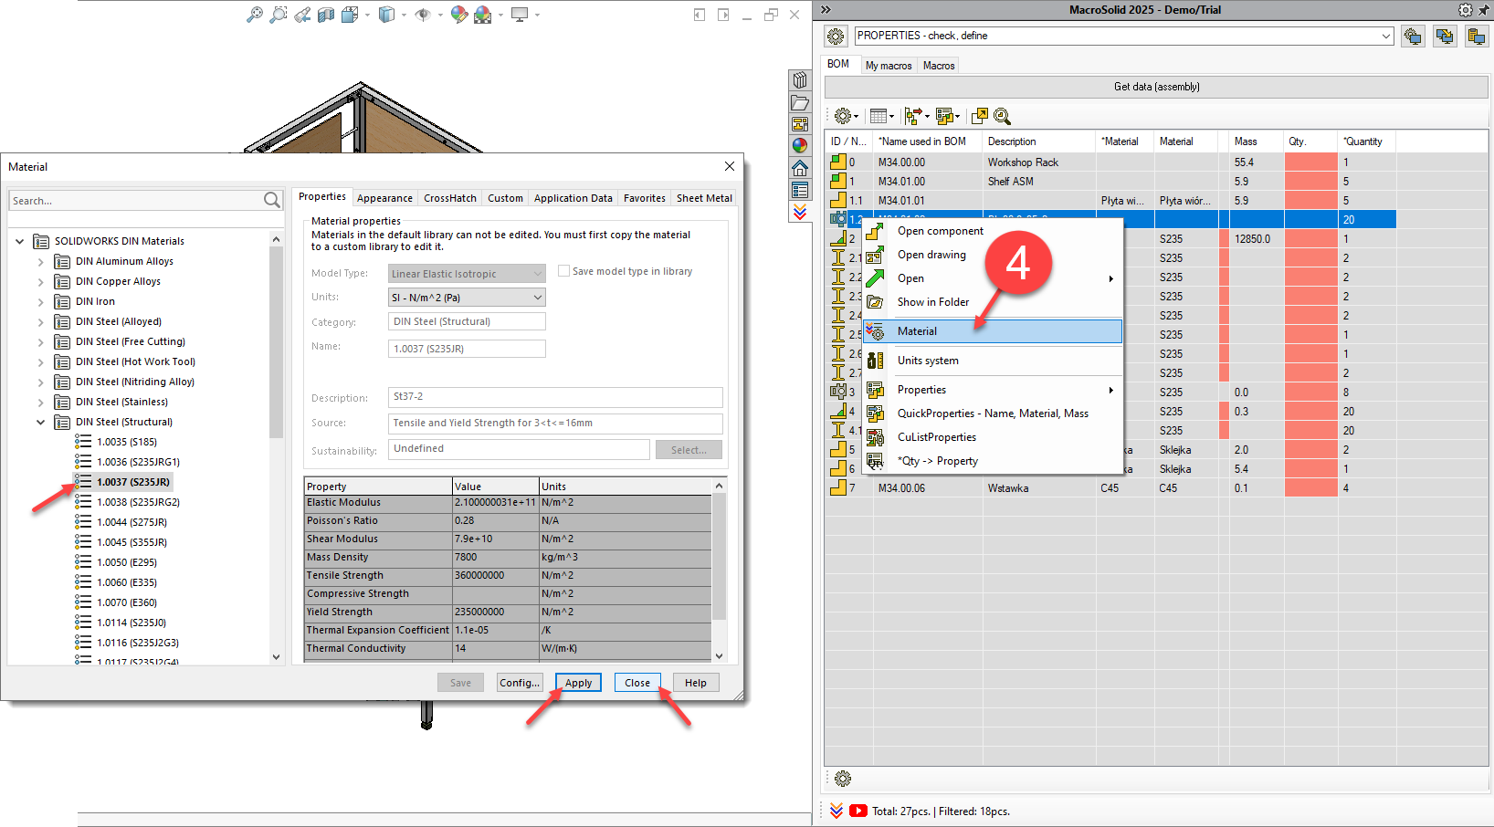Screen dimensions: 1494x827
Task: Click the third monitor macro icon right of combo box
Action: coord(1477,37)
